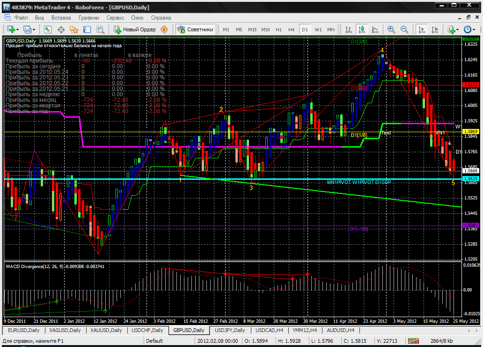Open the Справка menu
483x347 pixels.
pos(161,18)
